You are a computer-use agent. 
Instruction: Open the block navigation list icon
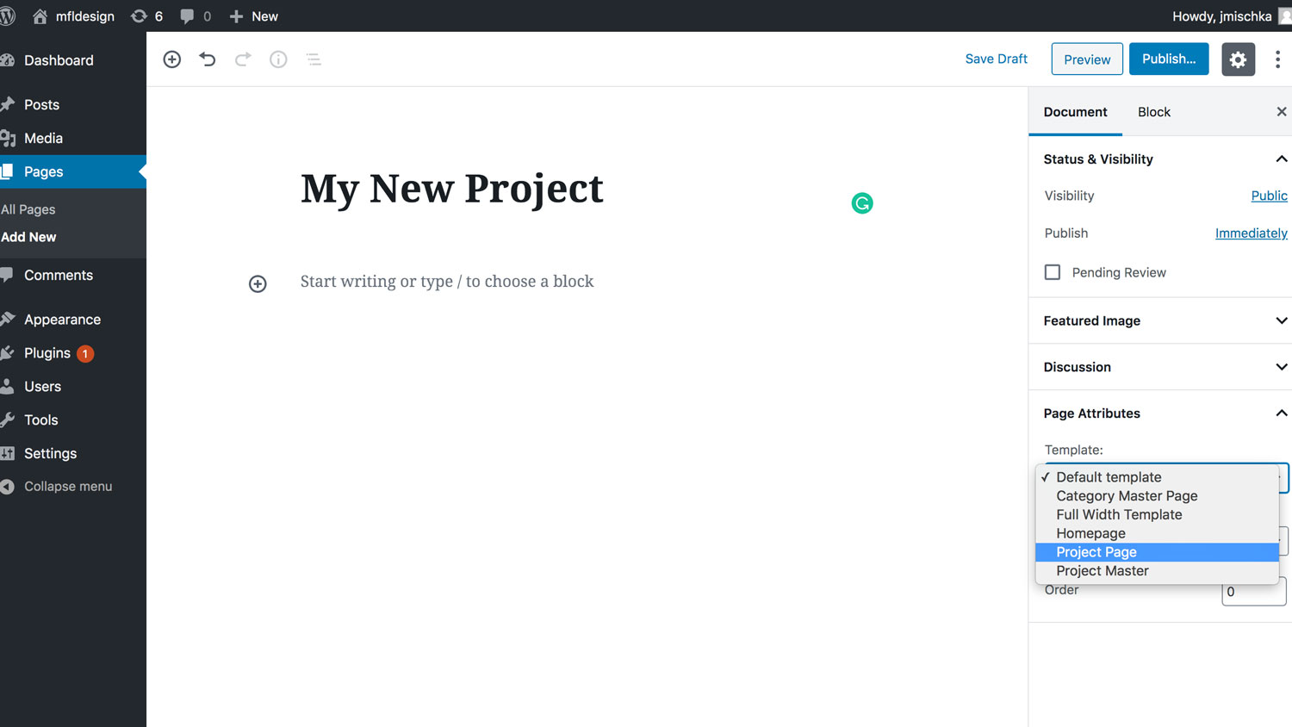tap(314, 59)
